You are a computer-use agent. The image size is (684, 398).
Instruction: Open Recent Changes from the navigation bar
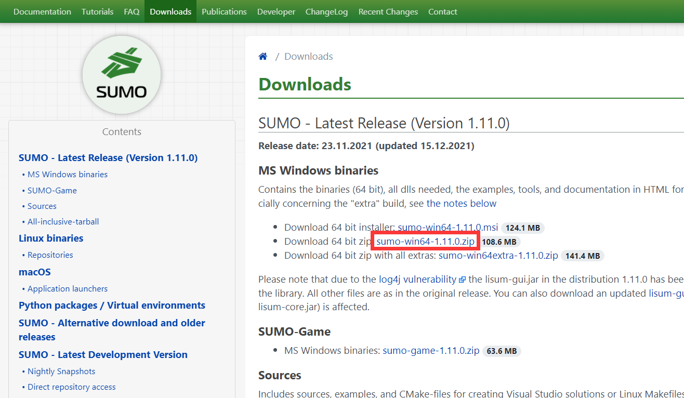tap(388, 11)
